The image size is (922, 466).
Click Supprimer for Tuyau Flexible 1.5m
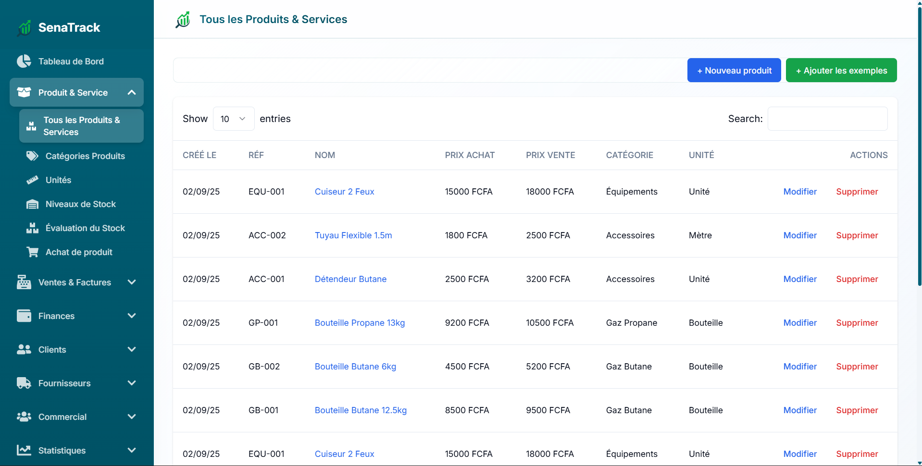coord(857,235)
